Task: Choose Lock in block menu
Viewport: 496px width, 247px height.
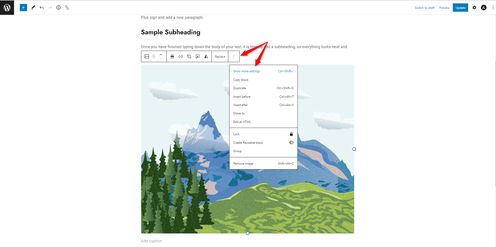Action: (x=263, y=134)
